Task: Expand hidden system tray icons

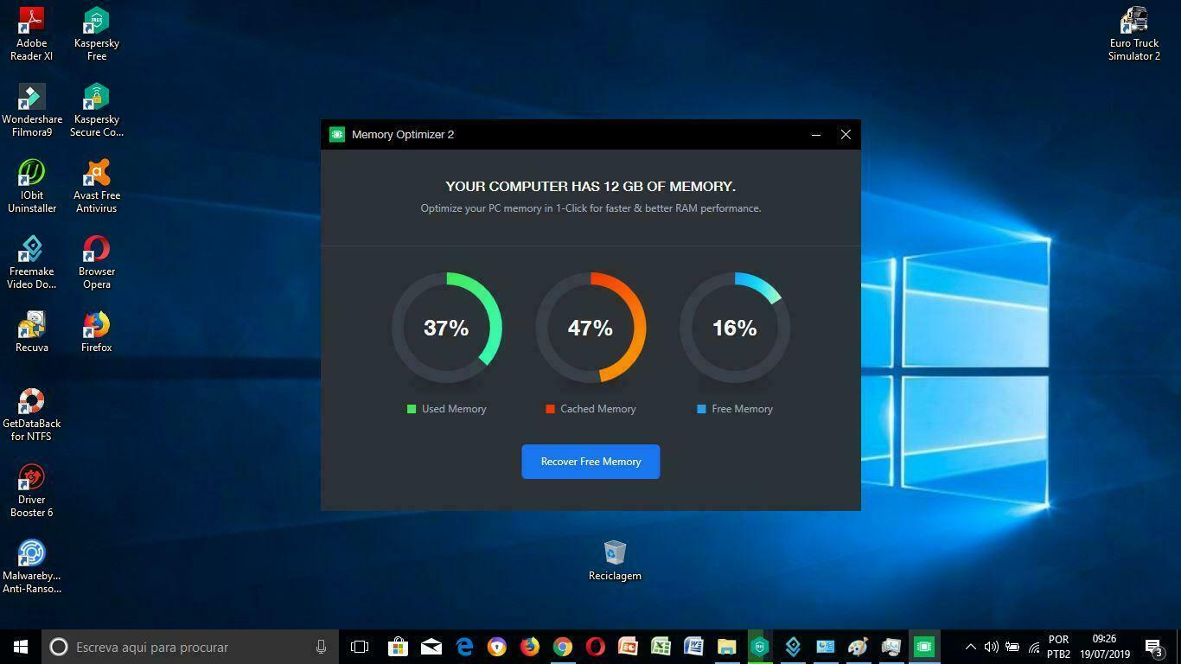Action: (970, 647)
